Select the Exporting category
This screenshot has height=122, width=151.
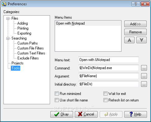click(24, 33)
